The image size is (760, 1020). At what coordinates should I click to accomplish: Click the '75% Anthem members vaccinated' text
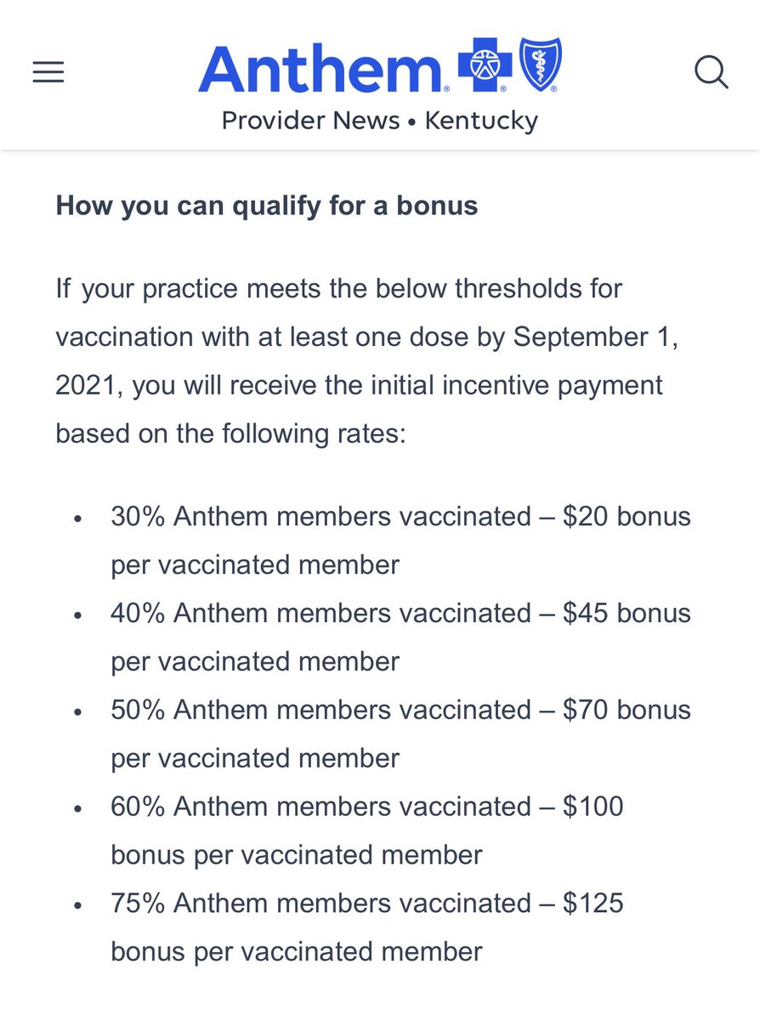click(x=320, y=903)
